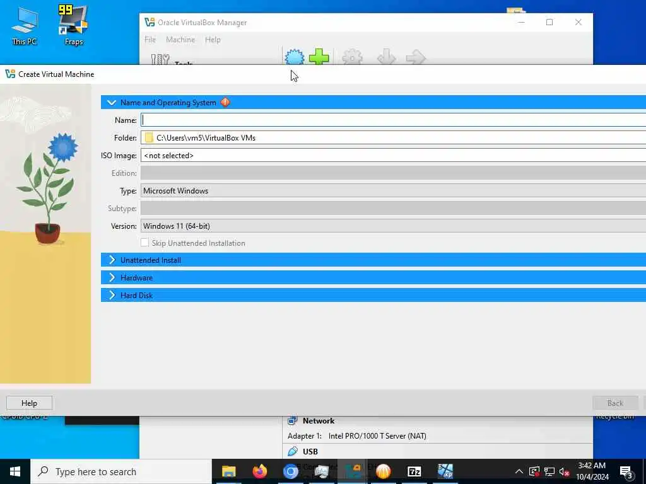Open the File menu in VirtualBox Manager
Viewport: 646px width, 484px height.
[x=150, y=40]
